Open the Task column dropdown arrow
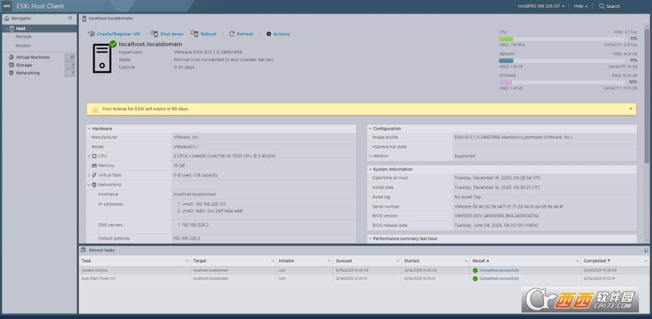Screen dimensions: 652x319 [186, 261]
